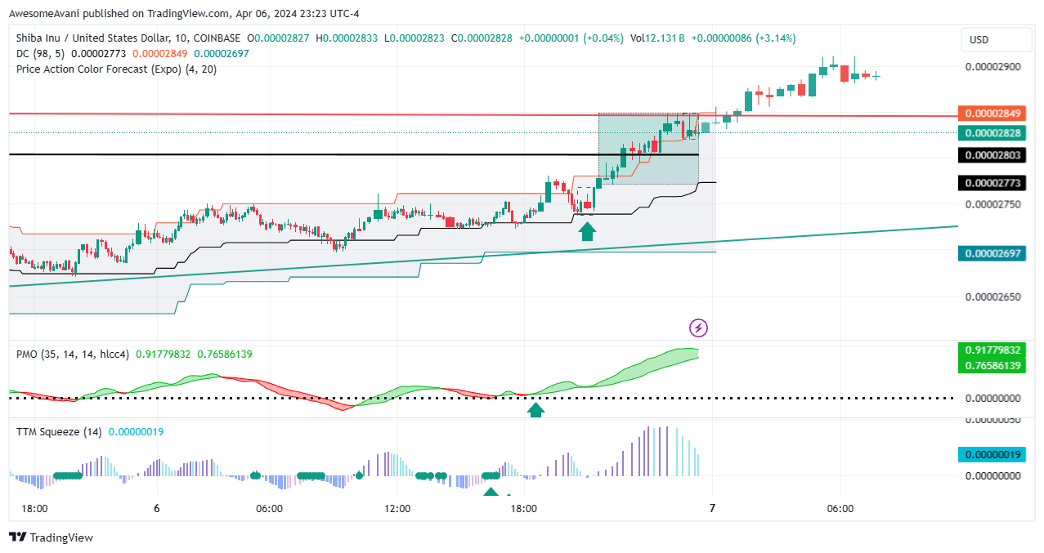Click the TradingView logo at bottom left
This screenshot has width=1044, height=553.
pyautogui.click(x=51, y=537)
